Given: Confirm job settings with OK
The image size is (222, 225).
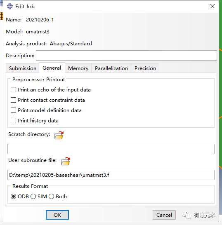Looking at the screenshot, I should click(57, 215).
